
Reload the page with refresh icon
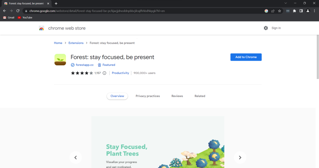coord(18,11)
